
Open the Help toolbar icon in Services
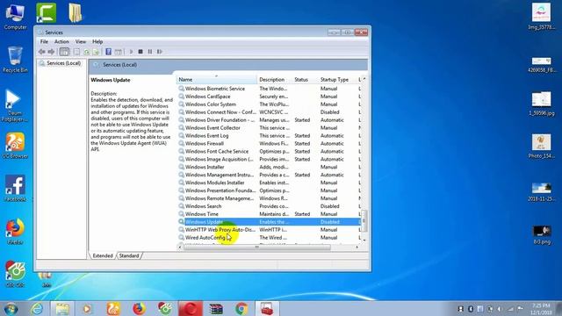point(108,52)
